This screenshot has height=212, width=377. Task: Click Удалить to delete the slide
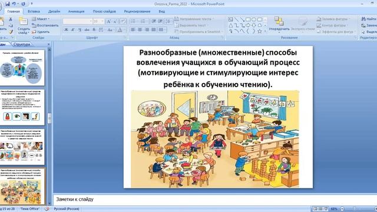coord(41,31)
